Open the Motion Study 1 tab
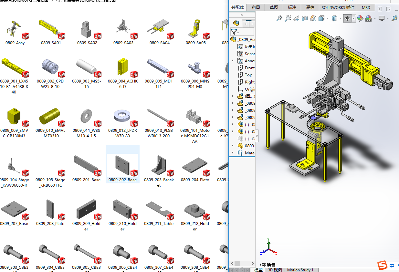This screenshot has width=399, height=272. [x=300, y=270]
